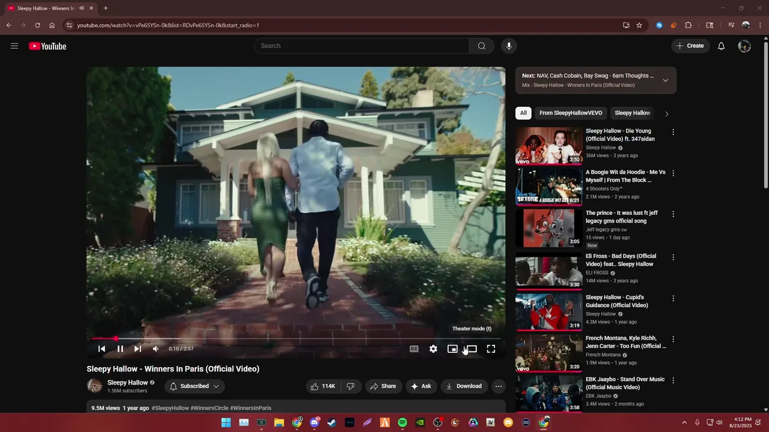Viewport: 769px width, 432px height.
Task: Open the Sleepy Hallow channel name link
Action: (x=127, y=382)
